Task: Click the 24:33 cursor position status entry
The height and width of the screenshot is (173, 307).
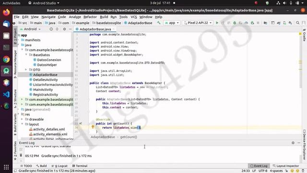Action: [x=246, y=171]
